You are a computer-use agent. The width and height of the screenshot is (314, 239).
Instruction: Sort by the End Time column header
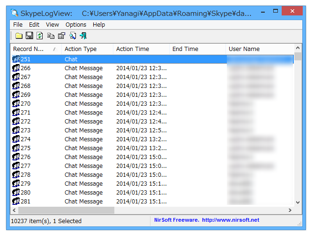tap(197, 49)
